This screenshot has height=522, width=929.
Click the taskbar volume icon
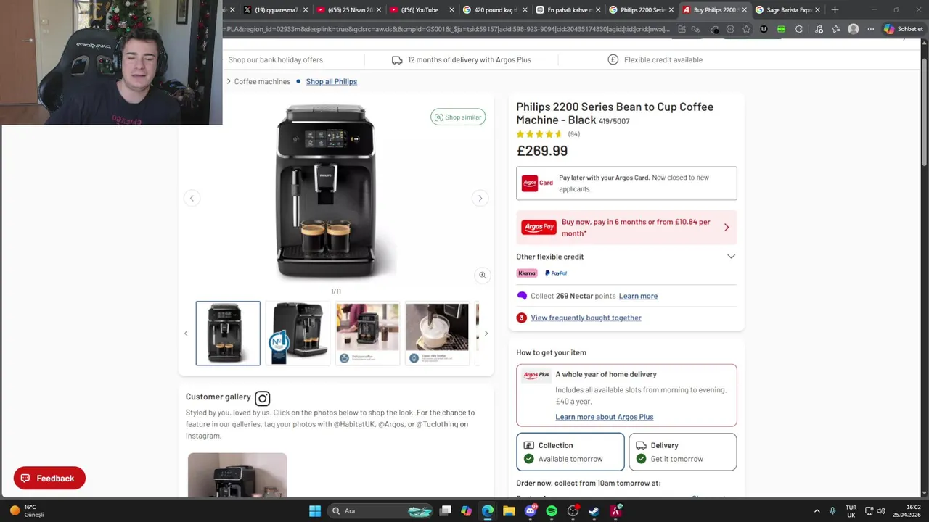pos(881,511)
